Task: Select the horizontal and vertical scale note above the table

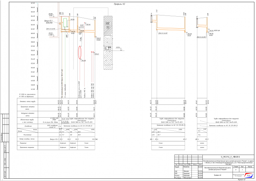Action: click(x=27, y=95)
